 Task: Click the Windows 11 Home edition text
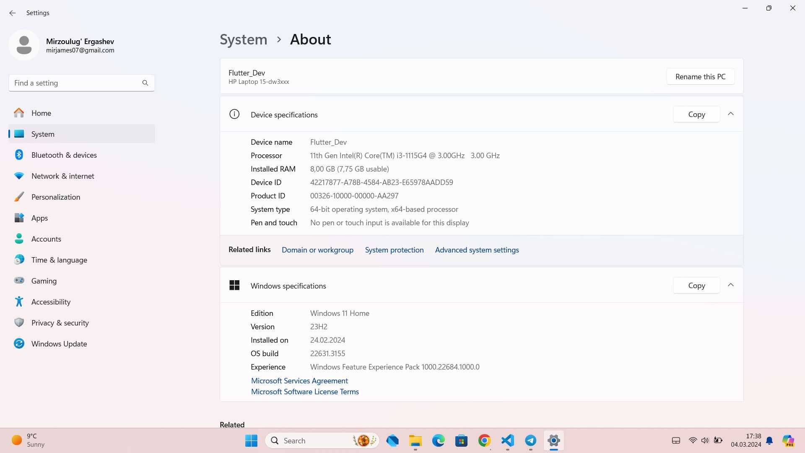point(340,313)
